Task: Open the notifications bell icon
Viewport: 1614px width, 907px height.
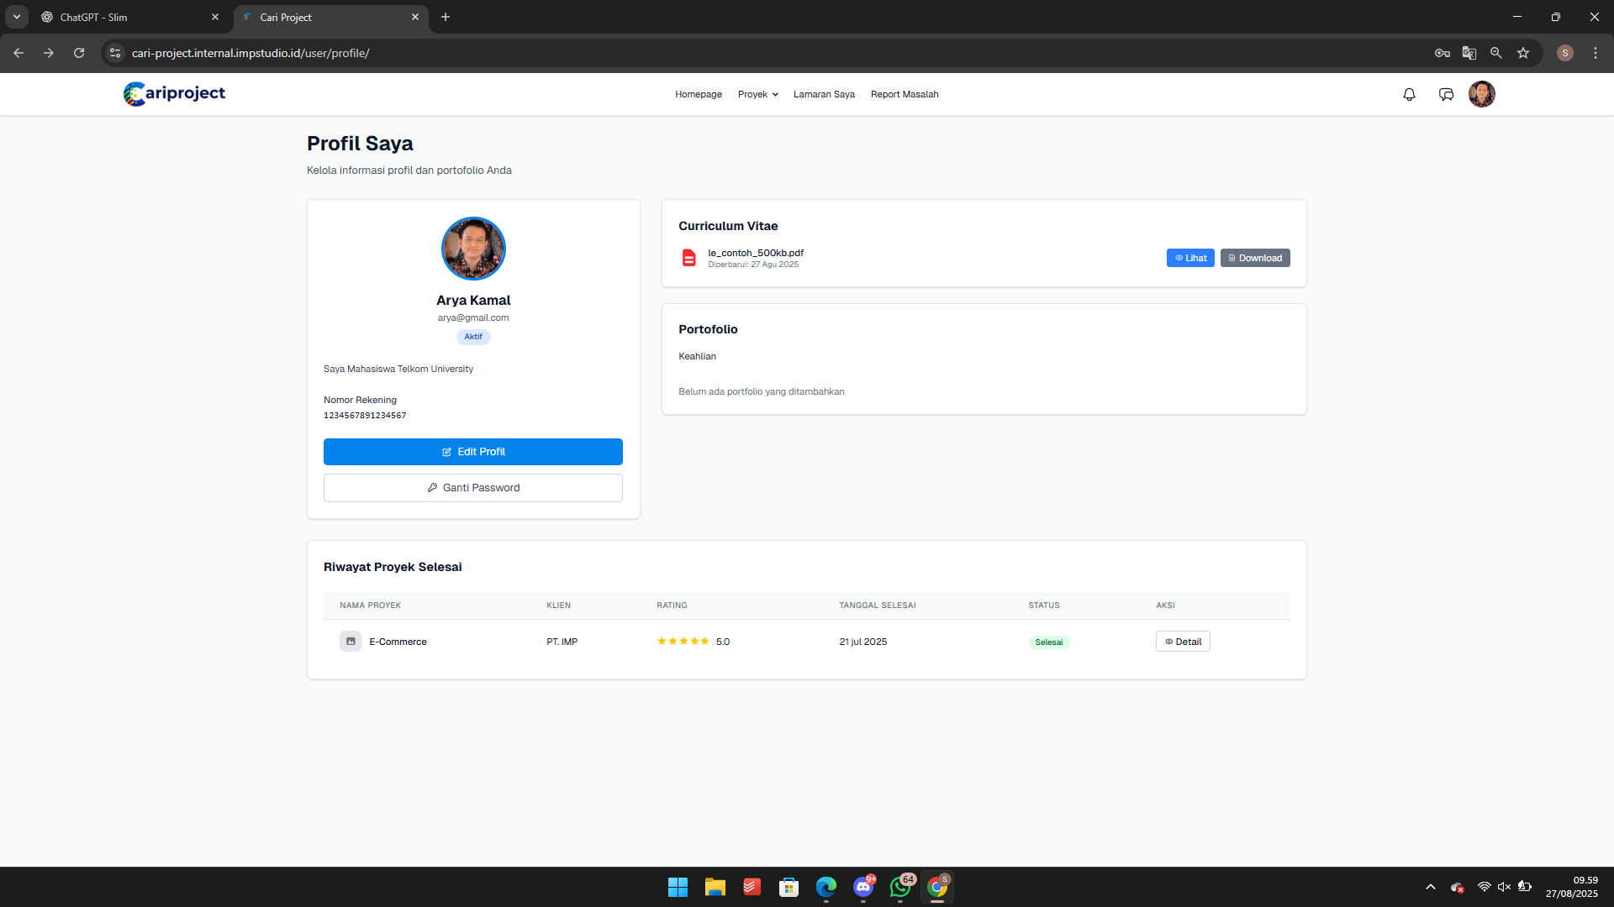Action: click(1409, 95)
